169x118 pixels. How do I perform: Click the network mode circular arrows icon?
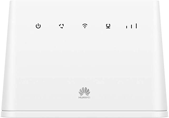pos(61,26)
